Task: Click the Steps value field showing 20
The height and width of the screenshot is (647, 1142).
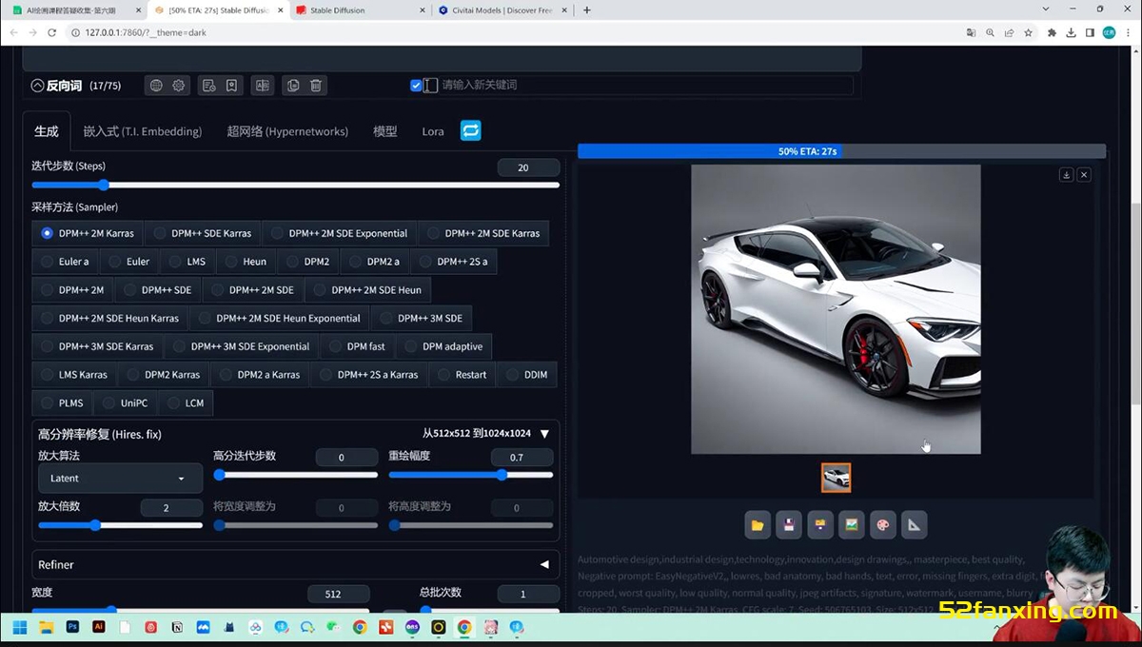Action: (x=528, y=167)
